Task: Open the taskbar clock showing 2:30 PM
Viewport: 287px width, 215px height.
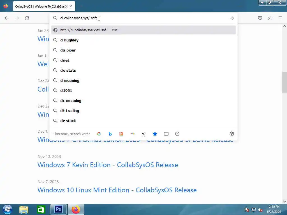Action: (x=274, y=209)
